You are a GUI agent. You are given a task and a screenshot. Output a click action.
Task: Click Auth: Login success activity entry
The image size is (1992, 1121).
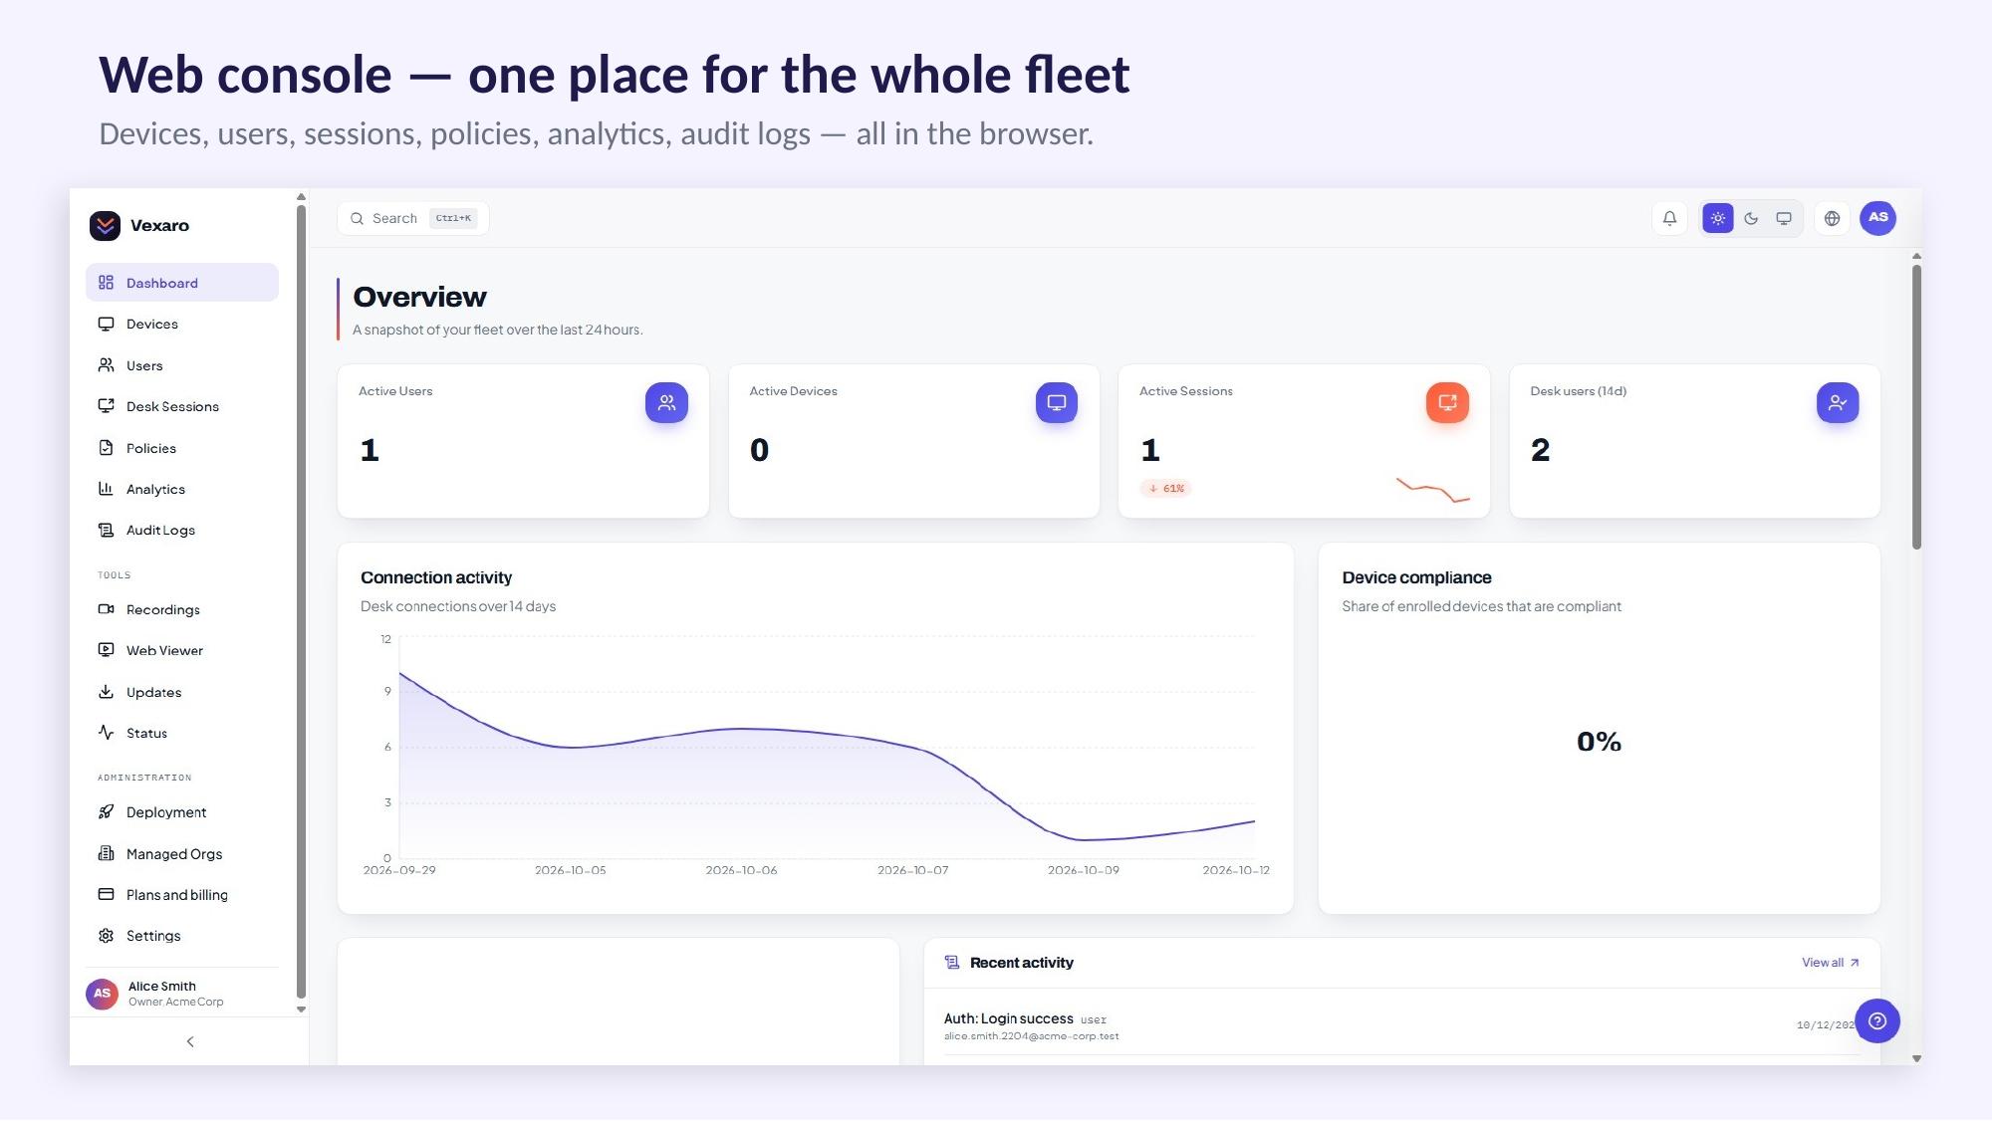[x=1401, y=1025]
